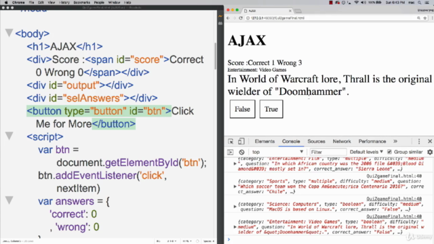Answer False on the quiz
The height and width of the screenshot is (244, 434).
(243, 109)
